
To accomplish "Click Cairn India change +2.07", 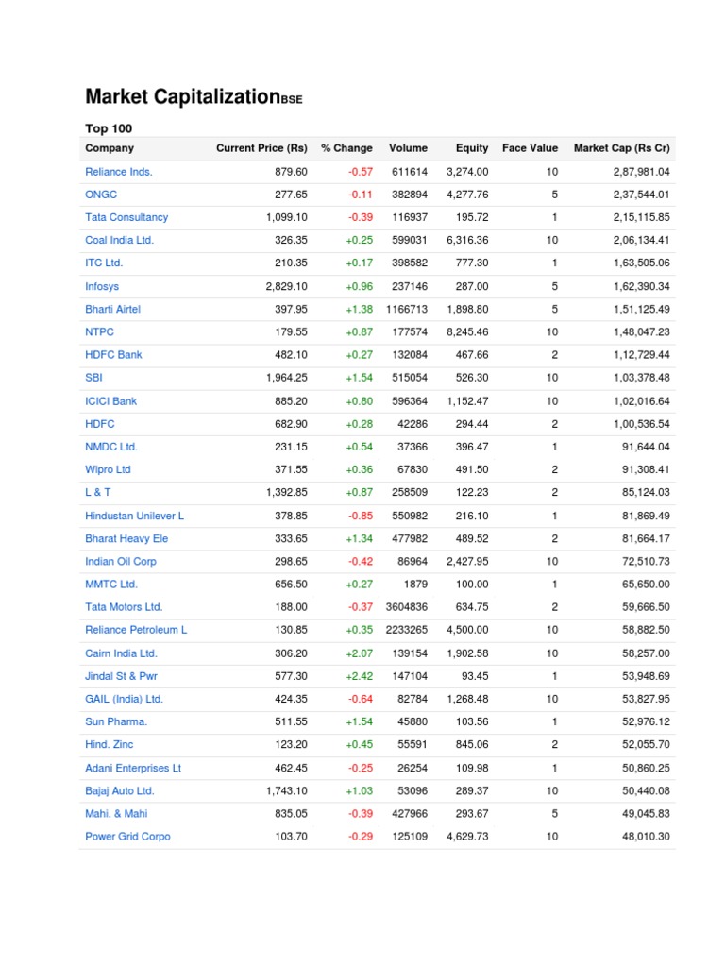I will 360,653.
